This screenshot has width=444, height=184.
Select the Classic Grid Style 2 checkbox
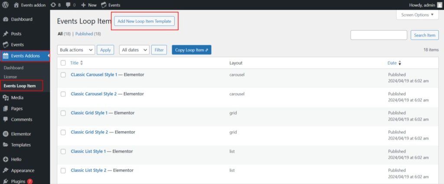63,132
